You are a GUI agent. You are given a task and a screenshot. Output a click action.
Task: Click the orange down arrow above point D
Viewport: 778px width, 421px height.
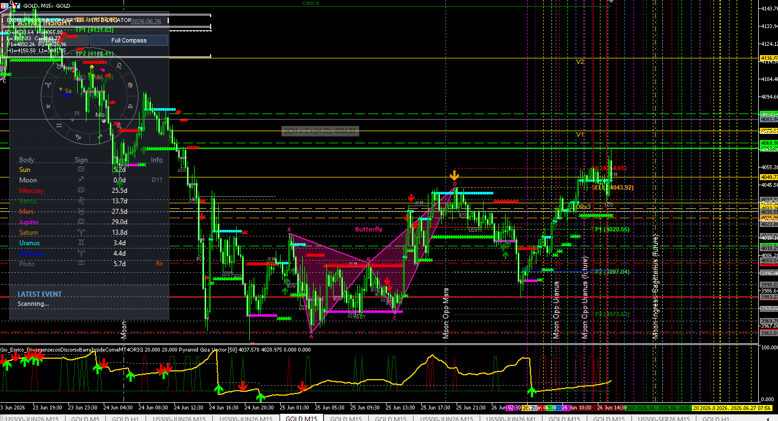454,176
